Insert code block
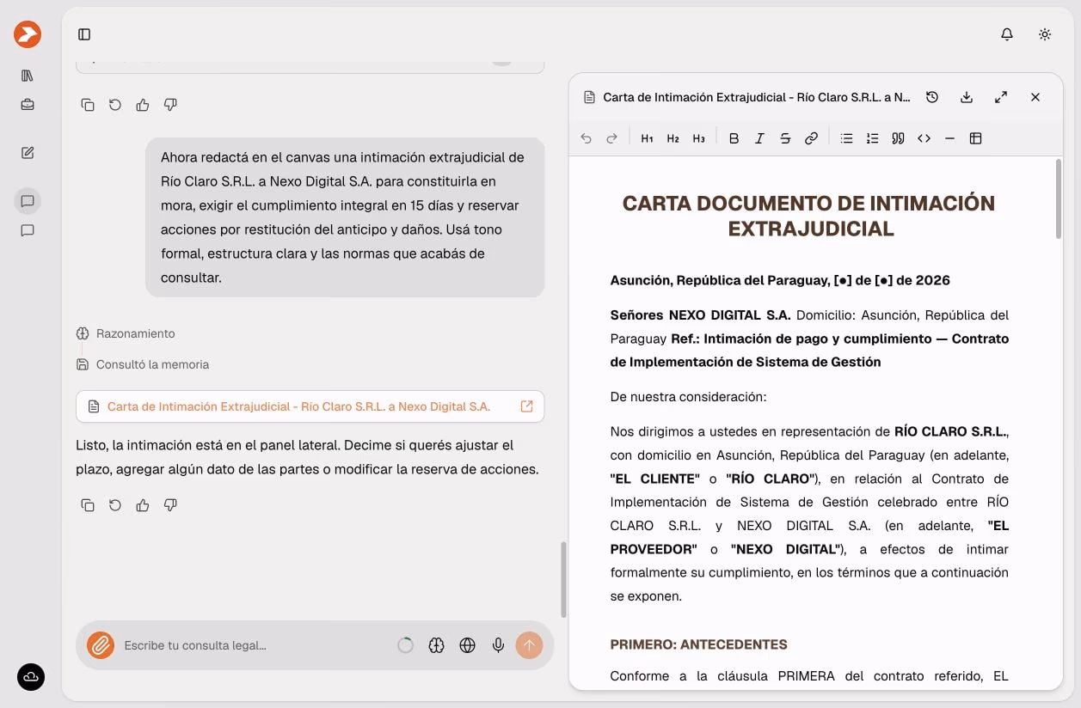 coord(924,138)
